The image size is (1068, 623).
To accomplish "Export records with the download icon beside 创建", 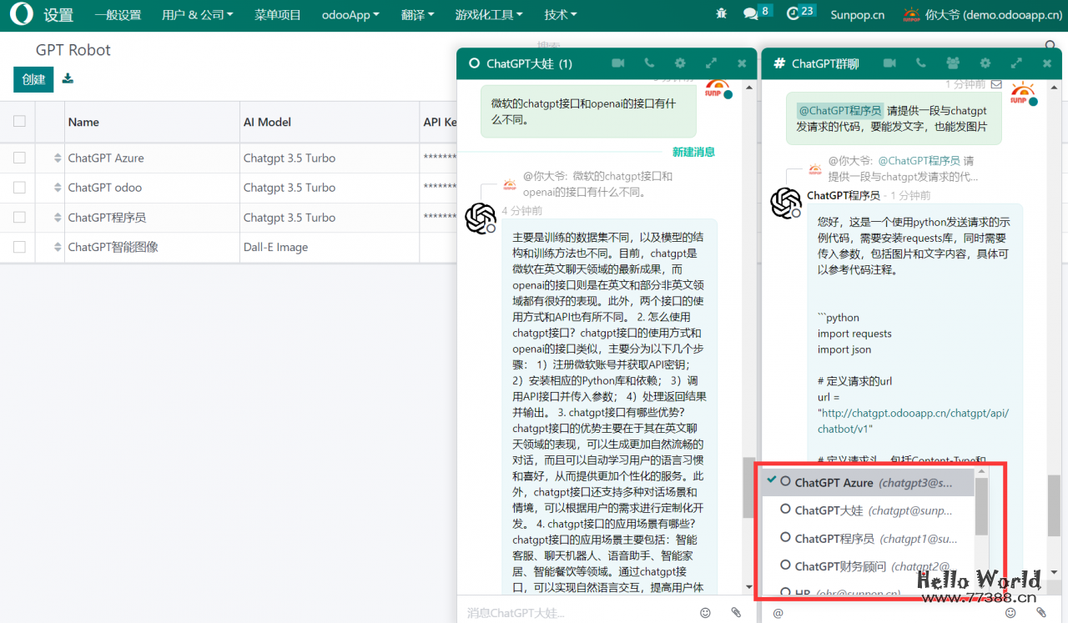I will [68, 78].
